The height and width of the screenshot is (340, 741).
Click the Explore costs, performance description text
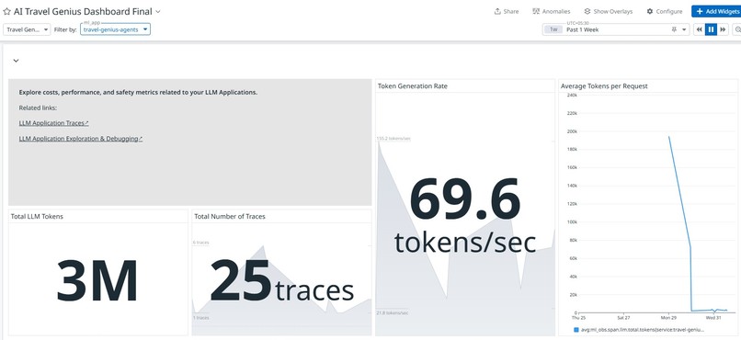[x=138, y=92]
